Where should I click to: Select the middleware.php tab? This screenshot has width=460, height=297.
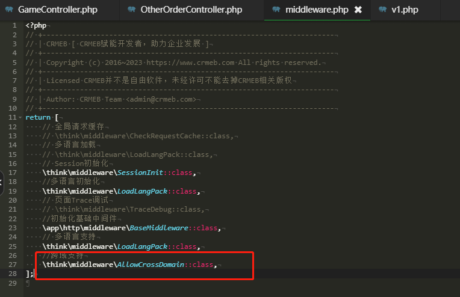317,10
